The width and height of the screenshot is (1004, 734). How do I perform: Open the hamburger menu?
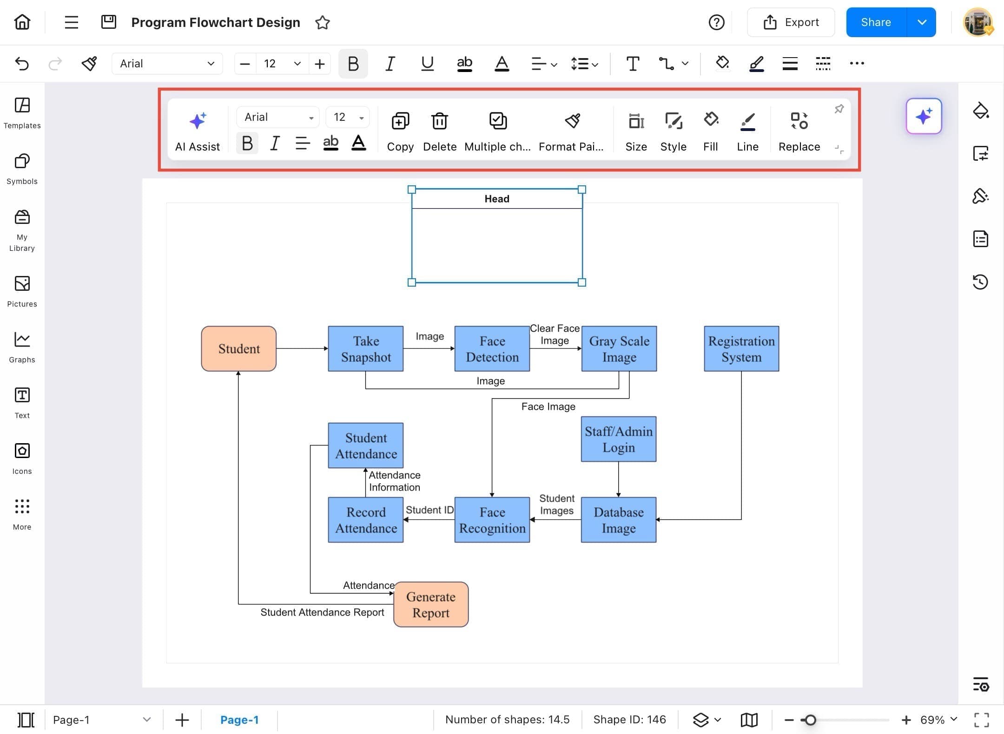click(x=71, y=22)
